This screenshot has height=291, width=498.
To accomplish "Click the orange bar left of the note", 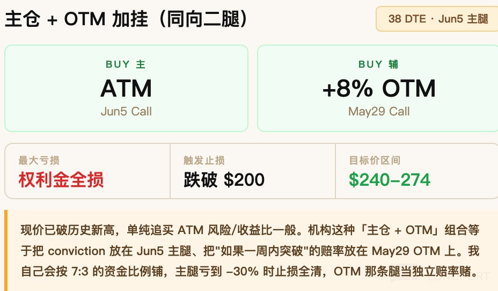I will click(6, 250).
